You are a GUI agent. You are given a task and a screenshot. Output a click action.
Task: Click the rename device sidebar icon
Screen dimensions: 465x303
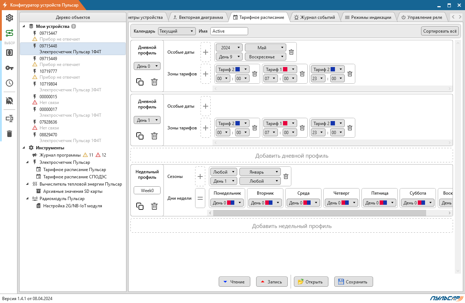9,119
